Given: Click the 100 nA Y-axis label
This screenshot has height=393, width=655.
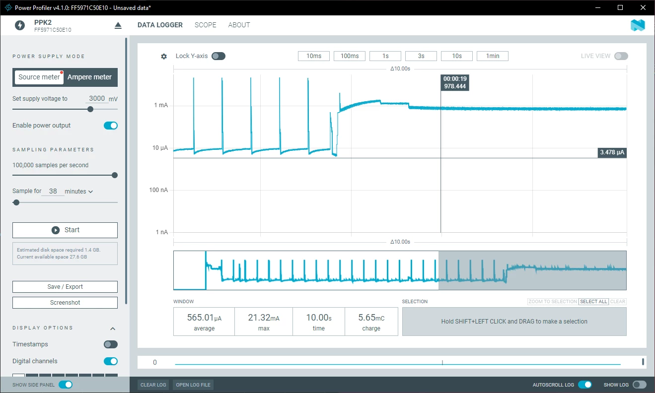Looking at the screenshot, I should [x=159, y=190].
